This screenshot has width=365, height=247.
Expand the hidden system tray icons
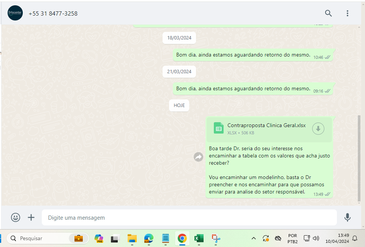pyautogui.click(x=254, y=238)
